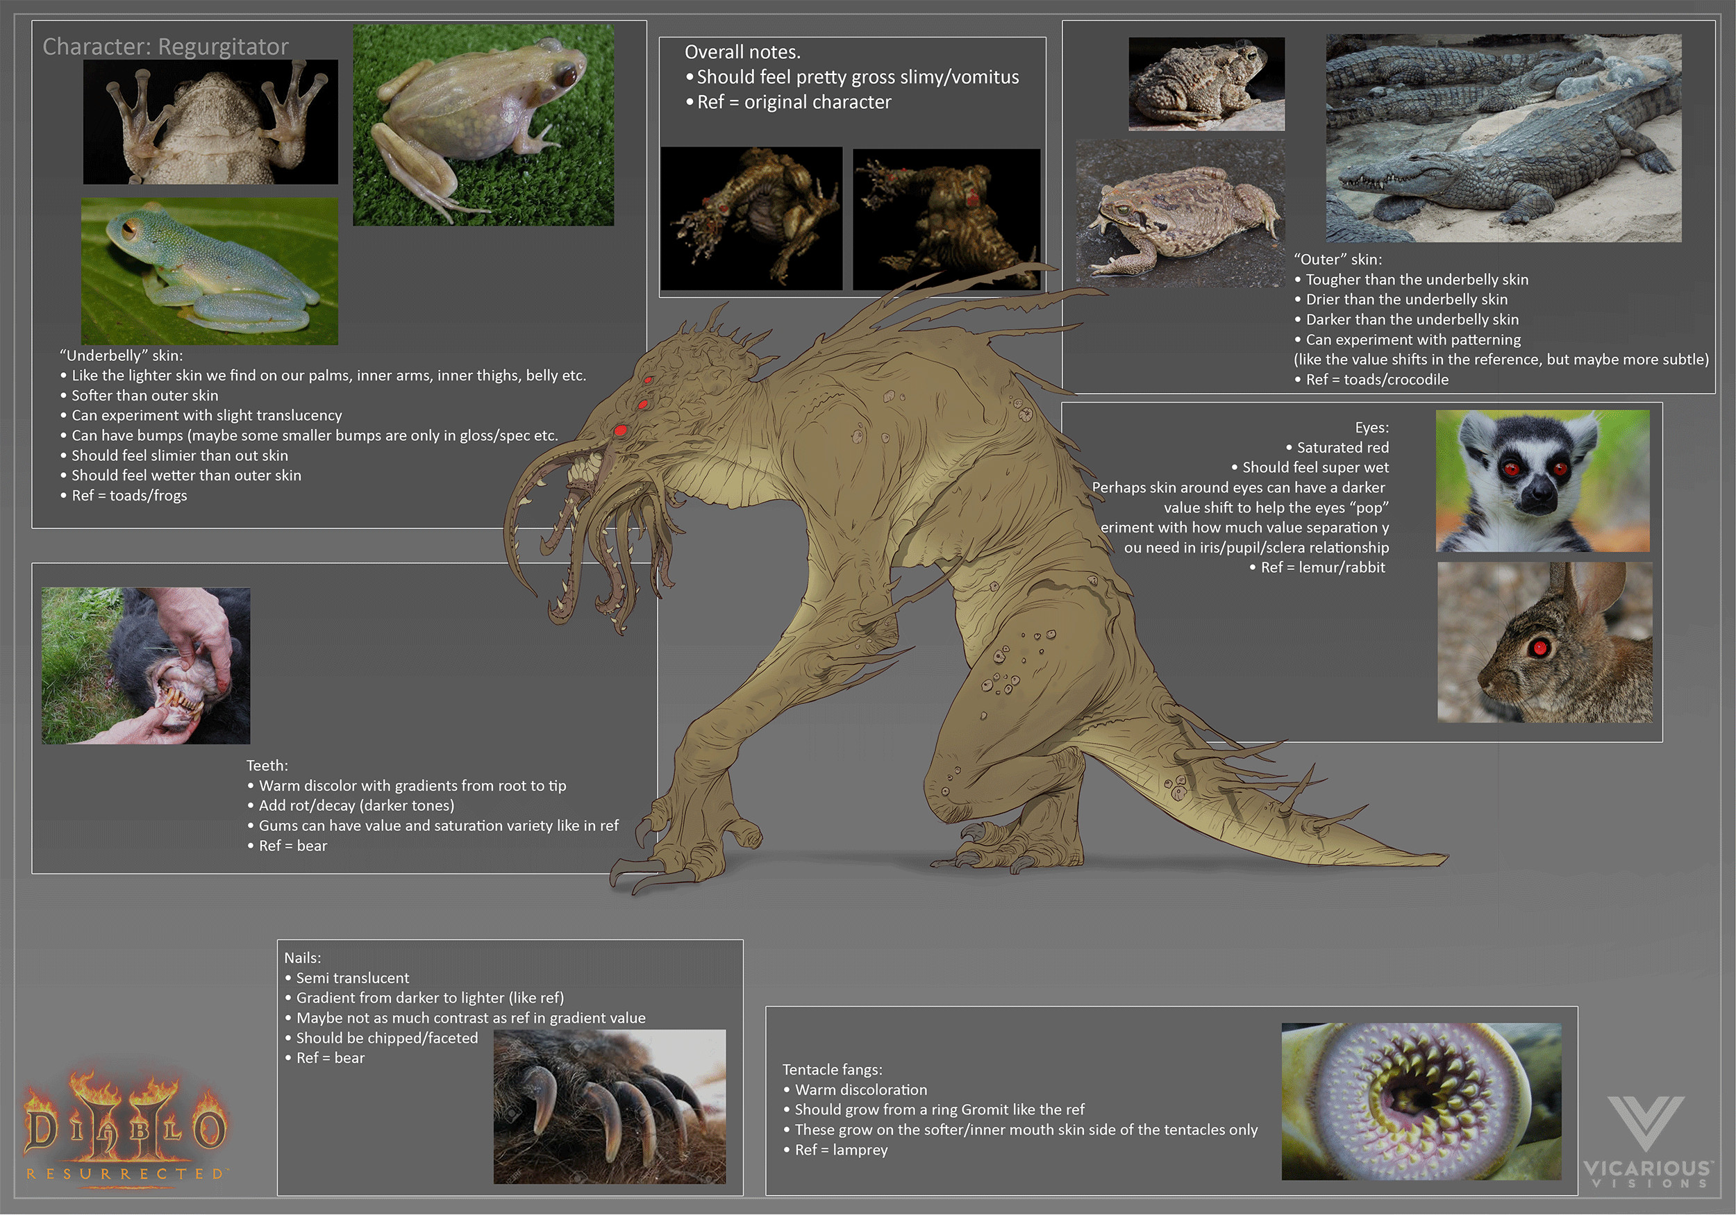Click the "Eyes:" heading
This screenshot has height=1215, width=1736.
[x=1371, y=428]
